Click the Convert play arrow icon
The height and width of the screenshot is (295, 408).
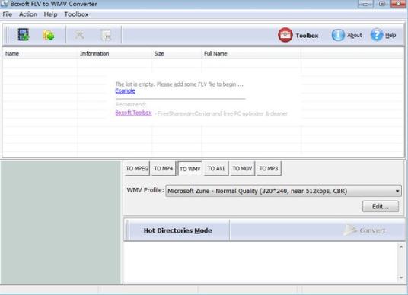coord(349,230)
